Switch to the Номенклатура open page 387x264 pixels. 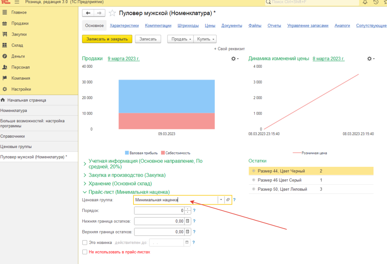39,110
